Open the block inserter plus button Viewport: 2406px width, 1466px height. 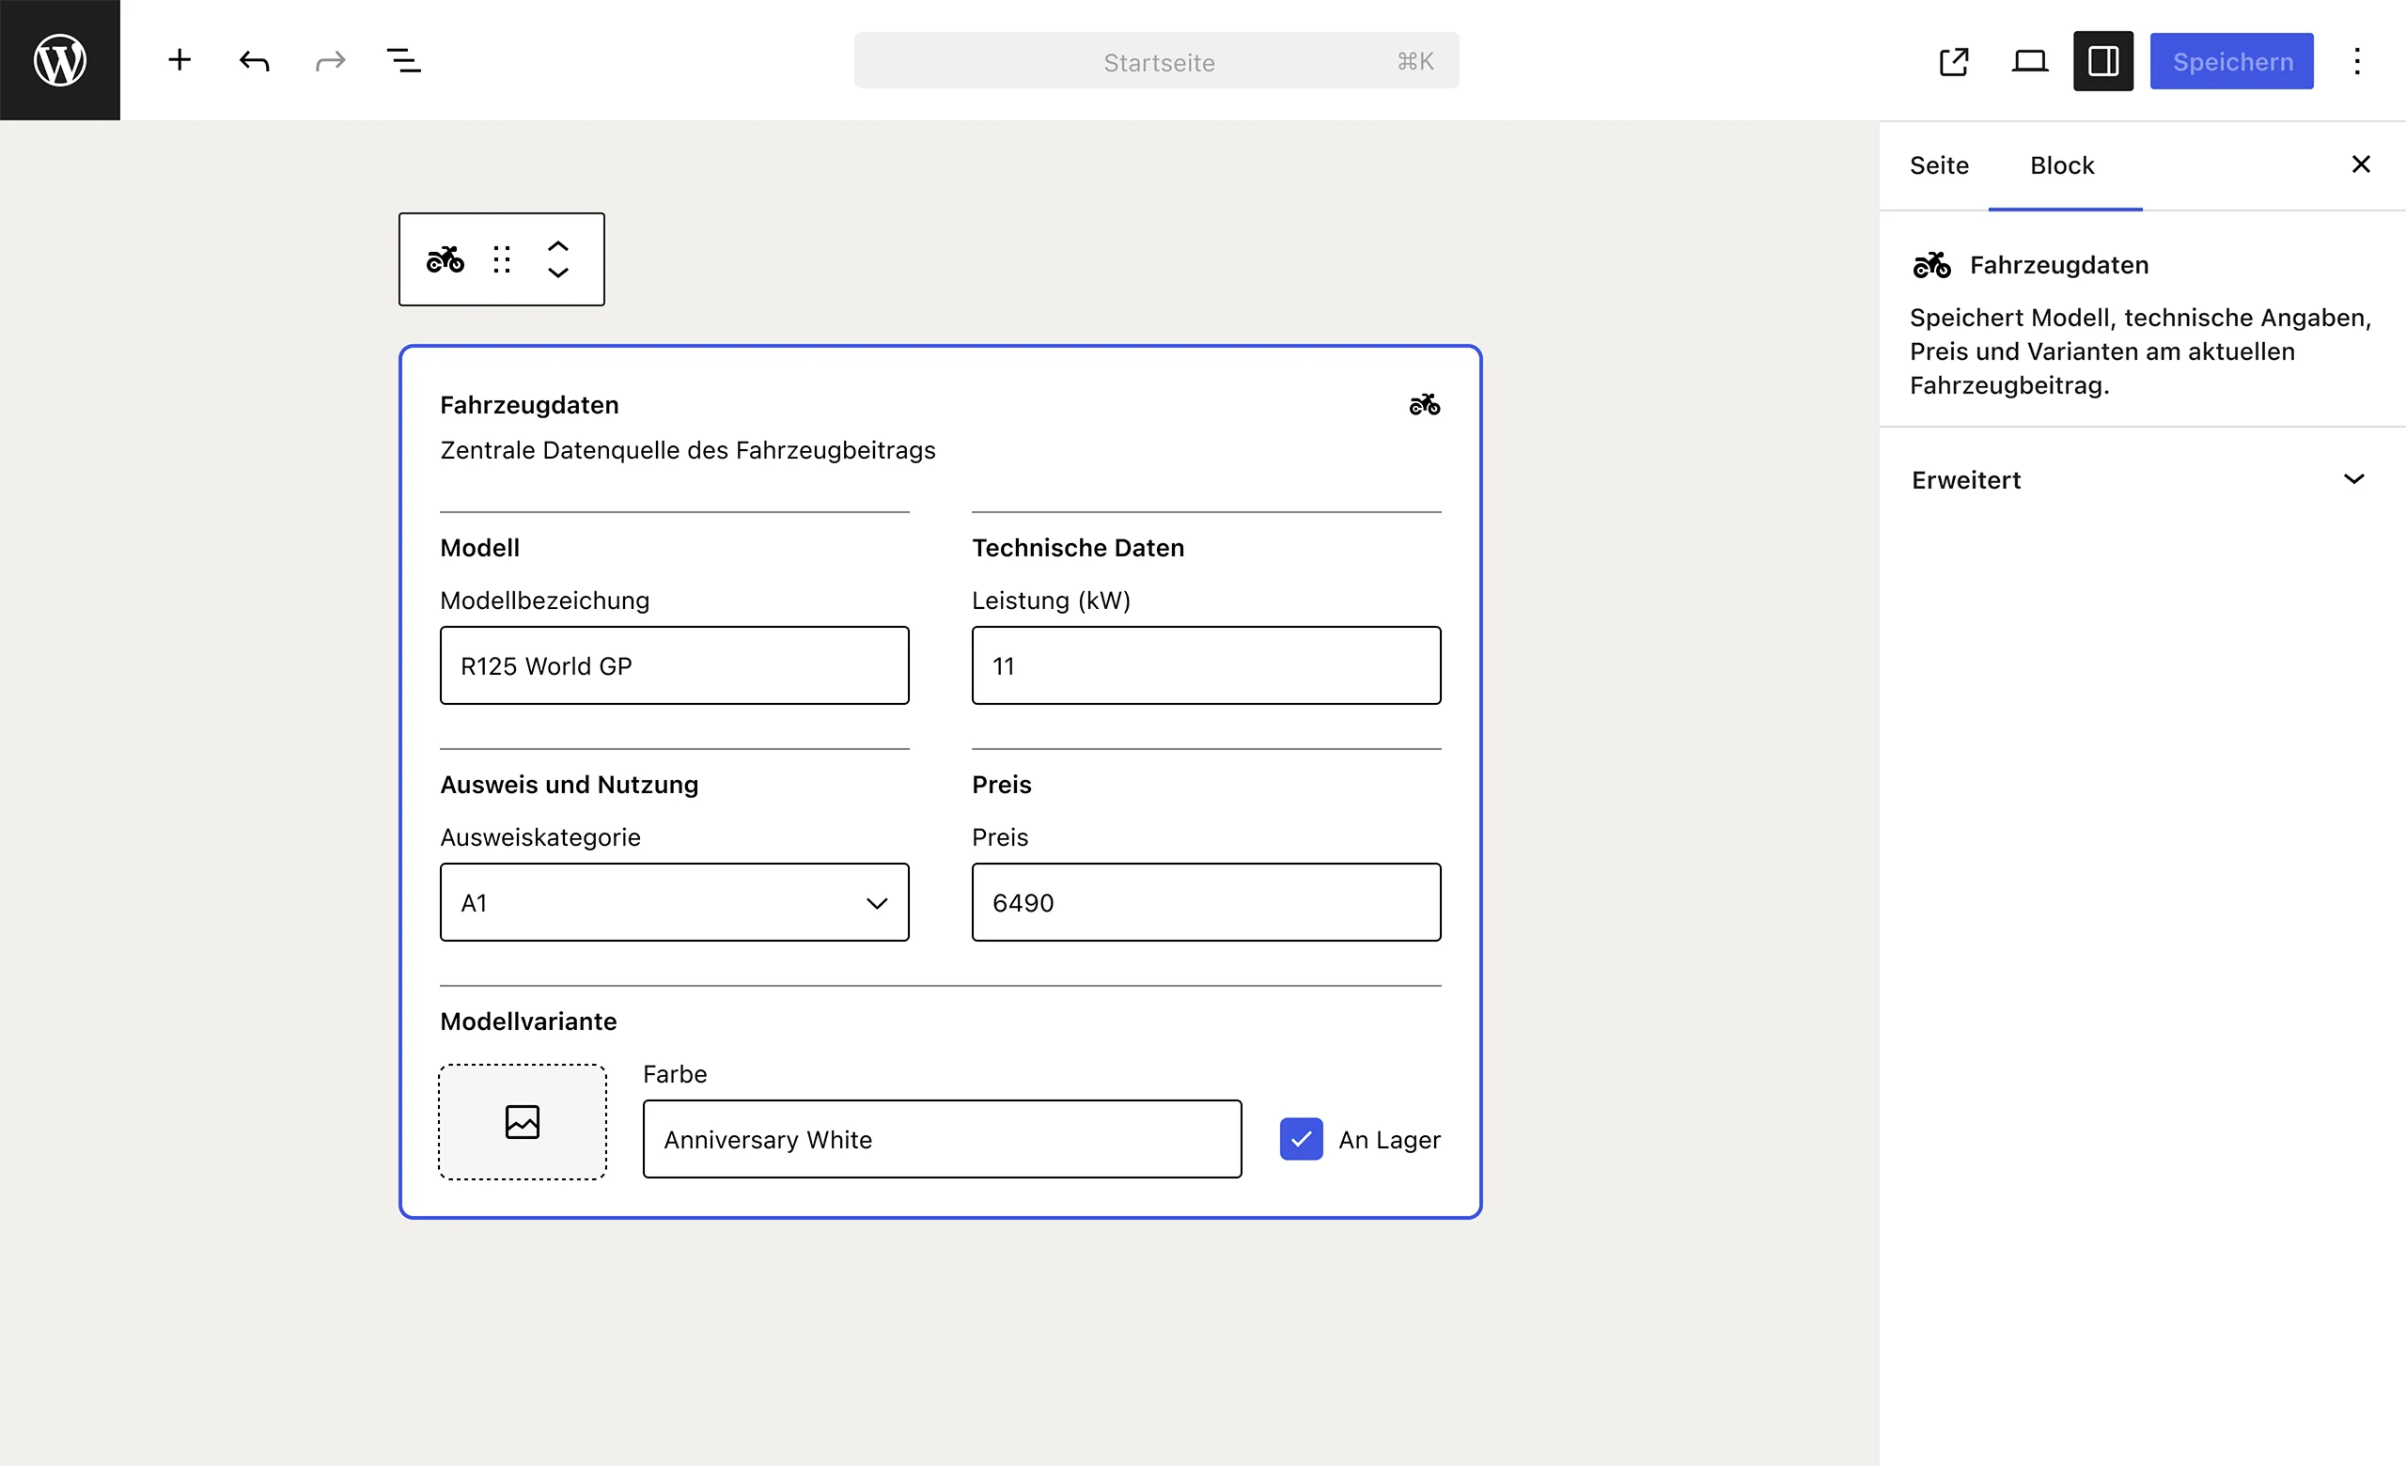point(180,60)
